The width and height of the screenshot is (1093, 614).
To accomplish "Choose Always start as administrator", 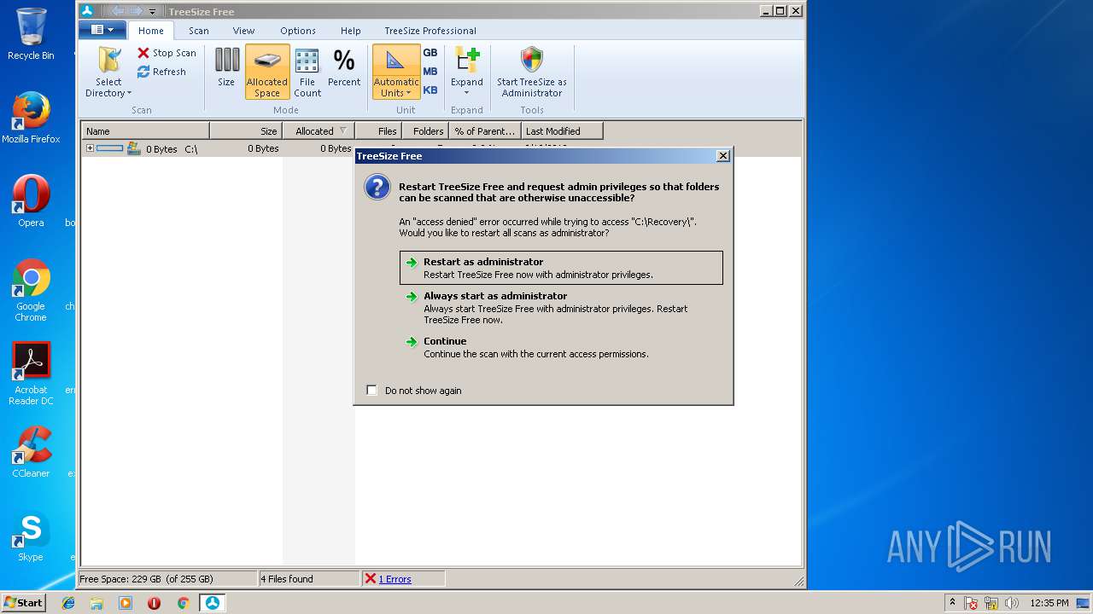I will (561, 308).
